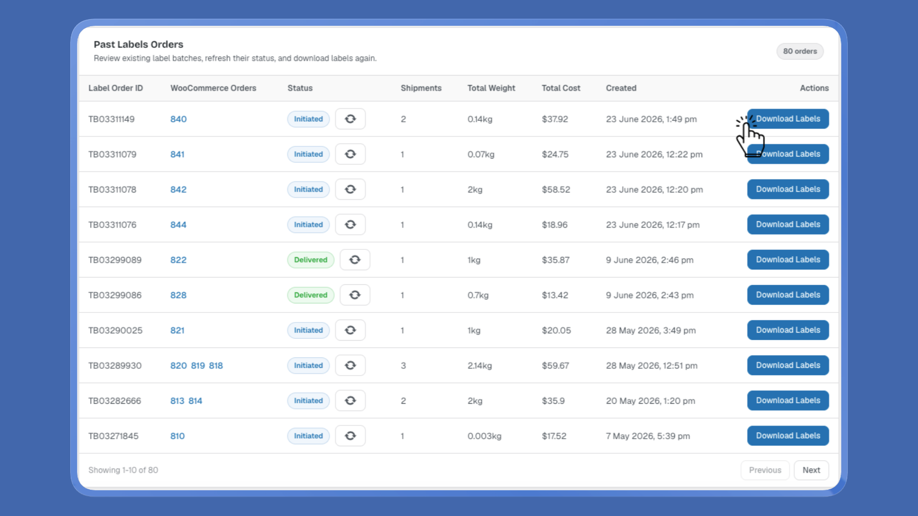The image size is (918, 516).
Task: Refresh status for order TB03289930
Action: [350, 365]
